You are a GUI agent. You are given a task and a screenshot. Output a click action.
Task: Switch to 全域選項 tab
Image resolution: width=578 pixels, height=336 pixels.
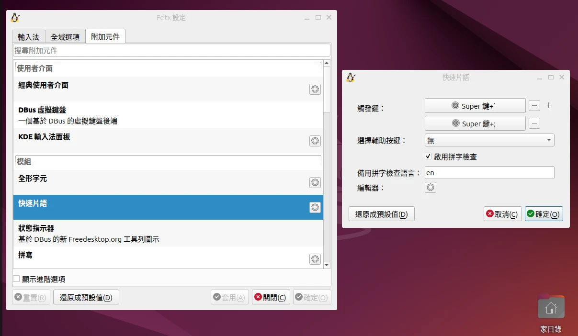(x=65, y=37)
